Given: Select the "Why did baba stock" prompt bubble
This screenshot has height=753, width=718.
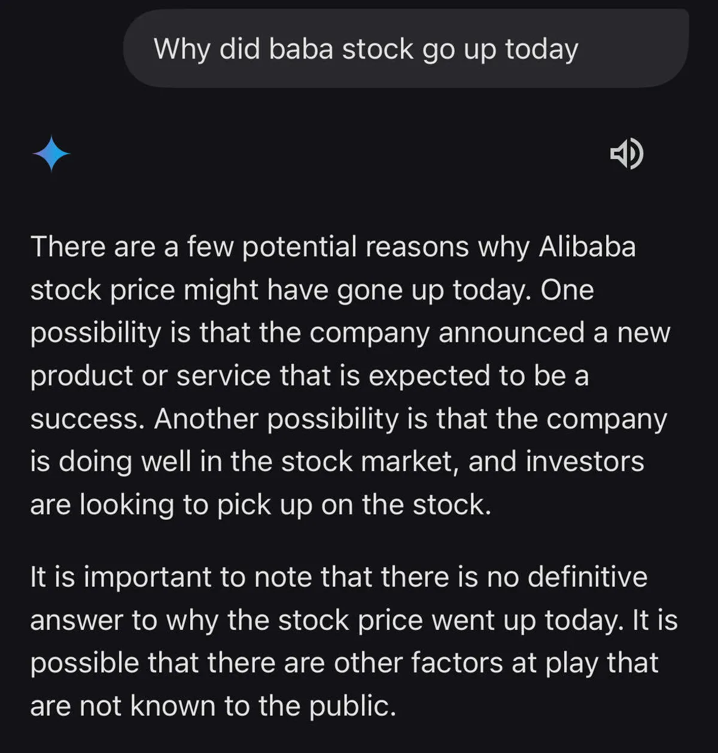Looking at the screenshot, I should point(406,49).
